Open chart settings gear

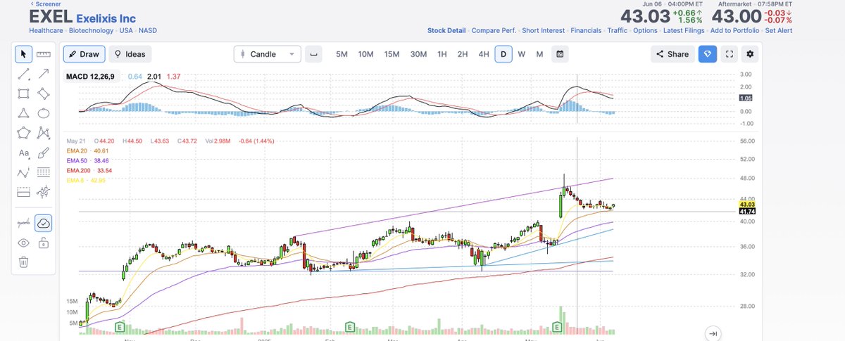[750, 54]
